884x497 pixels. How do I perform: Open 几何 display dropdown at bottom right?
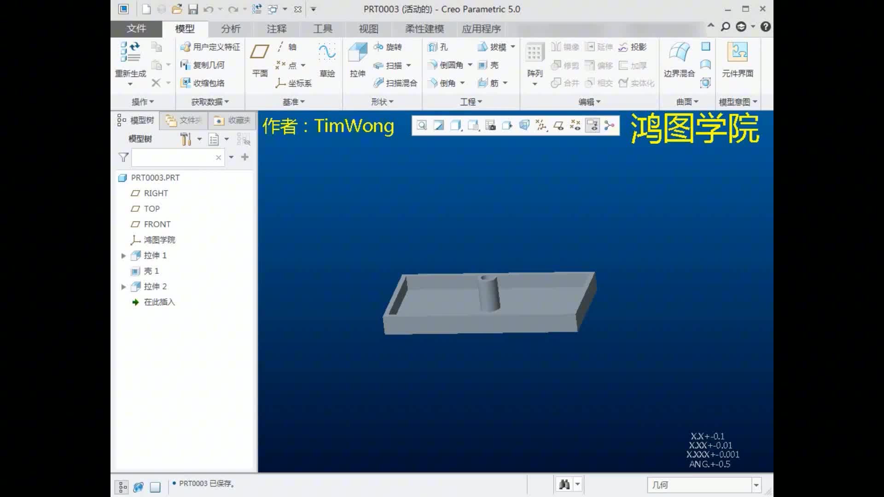coord(756,484)
